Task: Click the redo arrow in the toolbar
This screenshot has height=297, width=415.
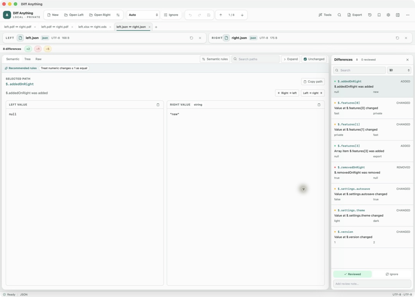Action: tap(199, 15)
